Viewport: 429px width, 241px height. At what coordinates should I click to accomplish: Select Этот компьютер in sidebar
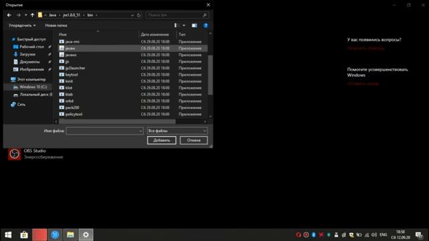click(32, 80)
